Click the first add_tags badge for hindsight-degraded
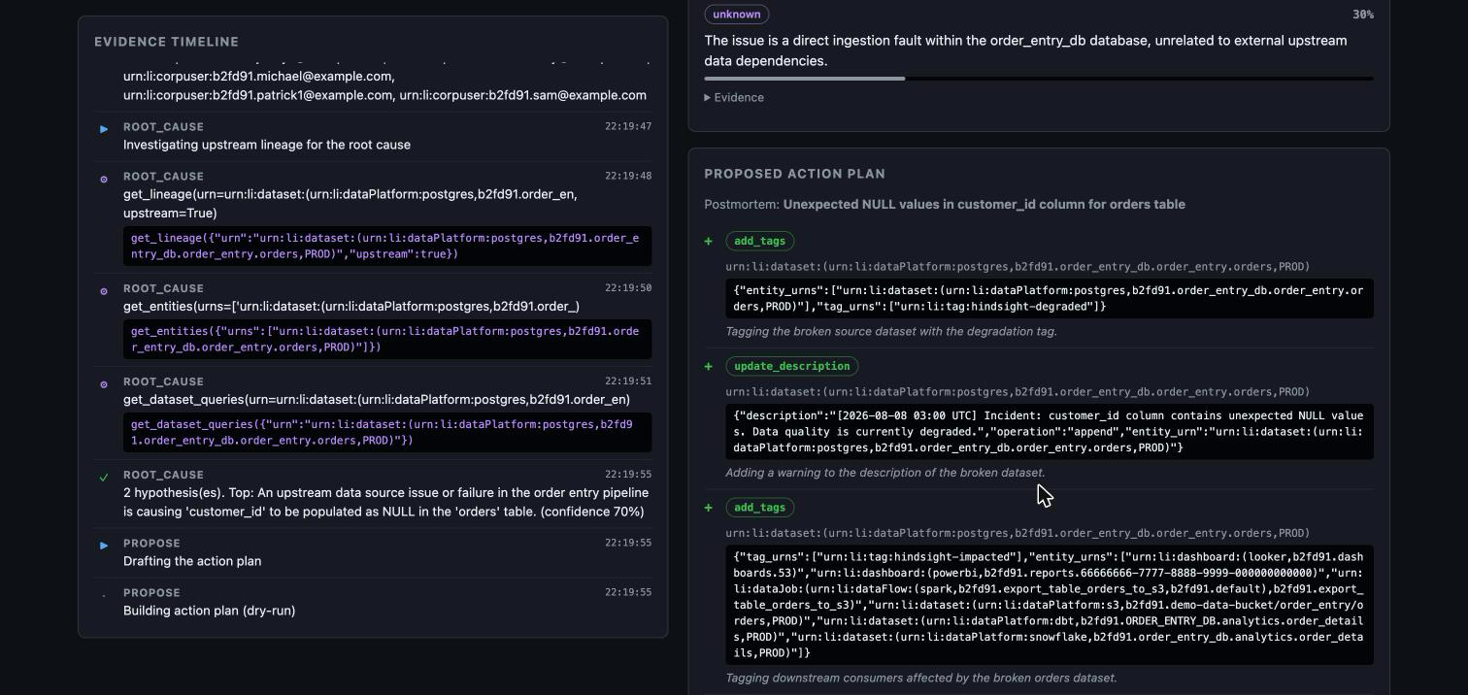This screenshot has height=695, width=1468. click(x=759, y=241)
